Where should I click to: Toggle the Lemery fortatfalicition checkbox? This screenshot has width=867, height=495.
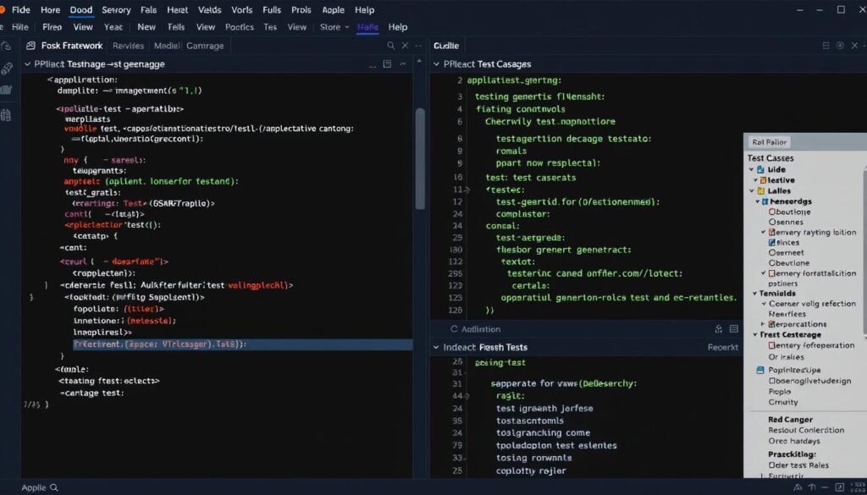(772, 273)
